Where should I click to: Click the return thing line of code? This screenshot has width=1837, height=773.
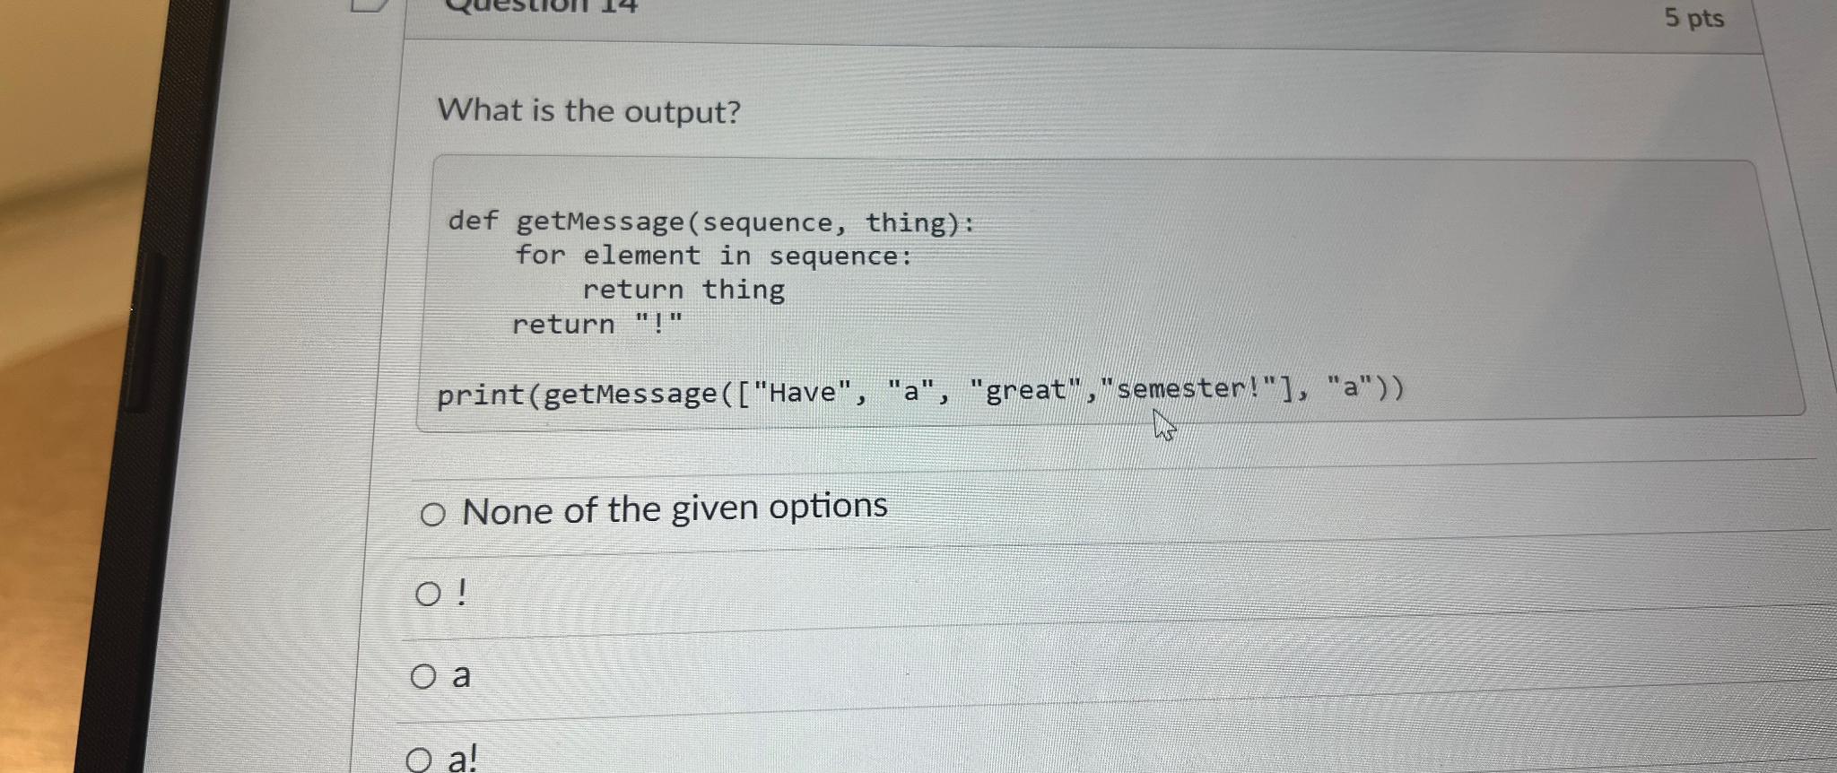[682, 289]
